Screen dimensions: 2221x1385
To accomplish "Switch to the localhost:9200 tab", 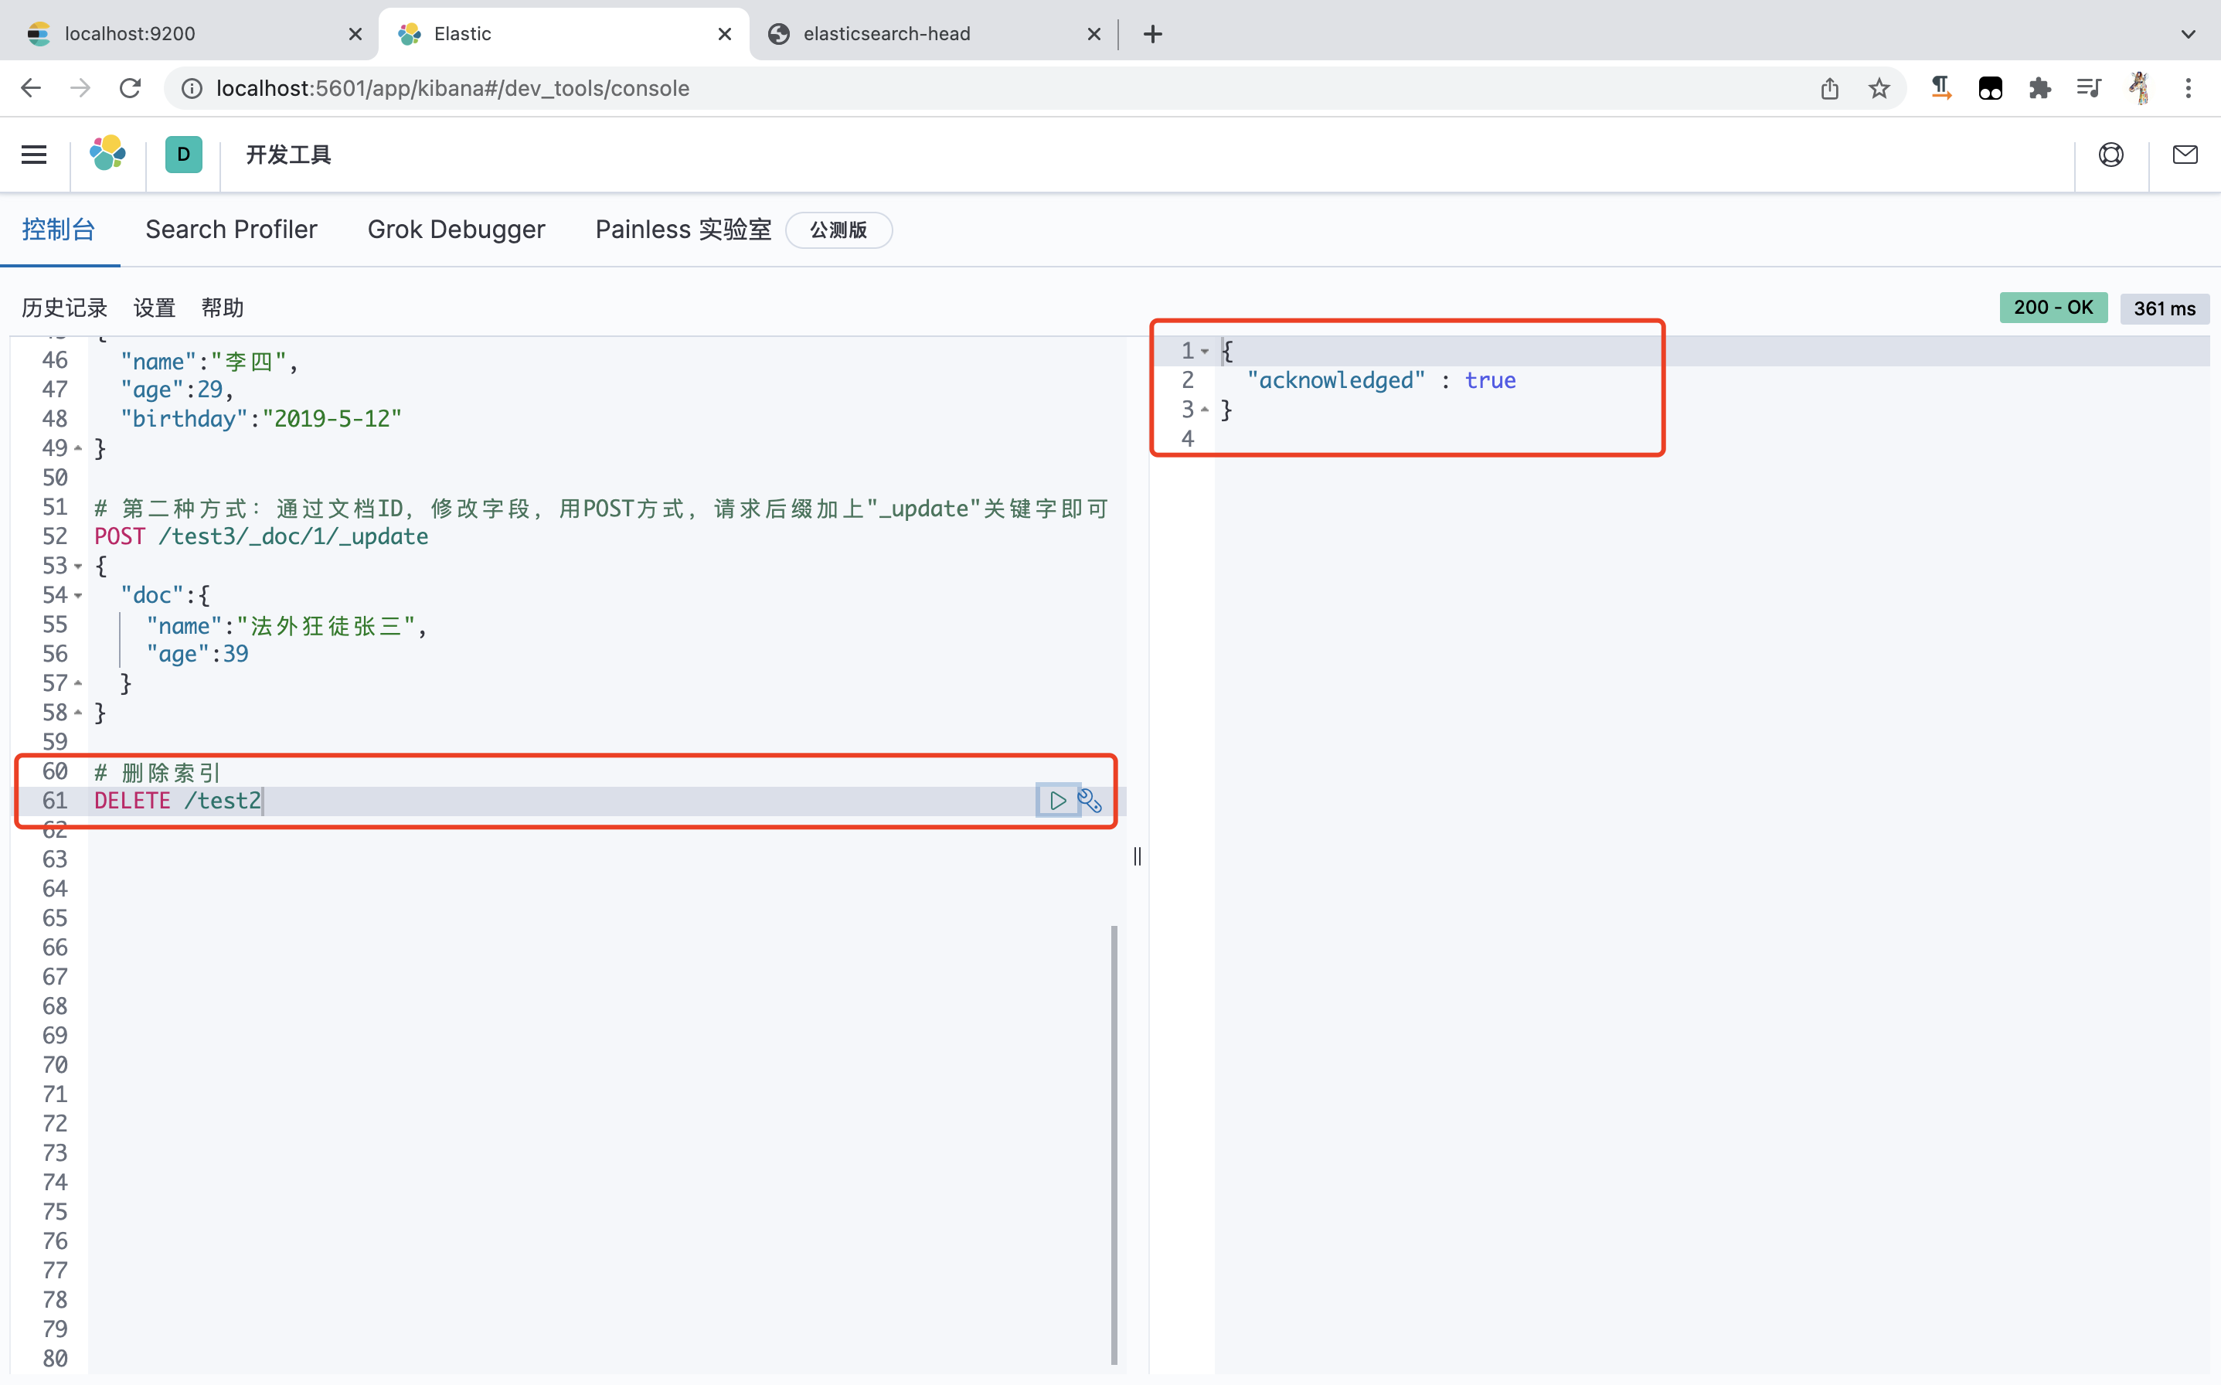I will point(188,34).
